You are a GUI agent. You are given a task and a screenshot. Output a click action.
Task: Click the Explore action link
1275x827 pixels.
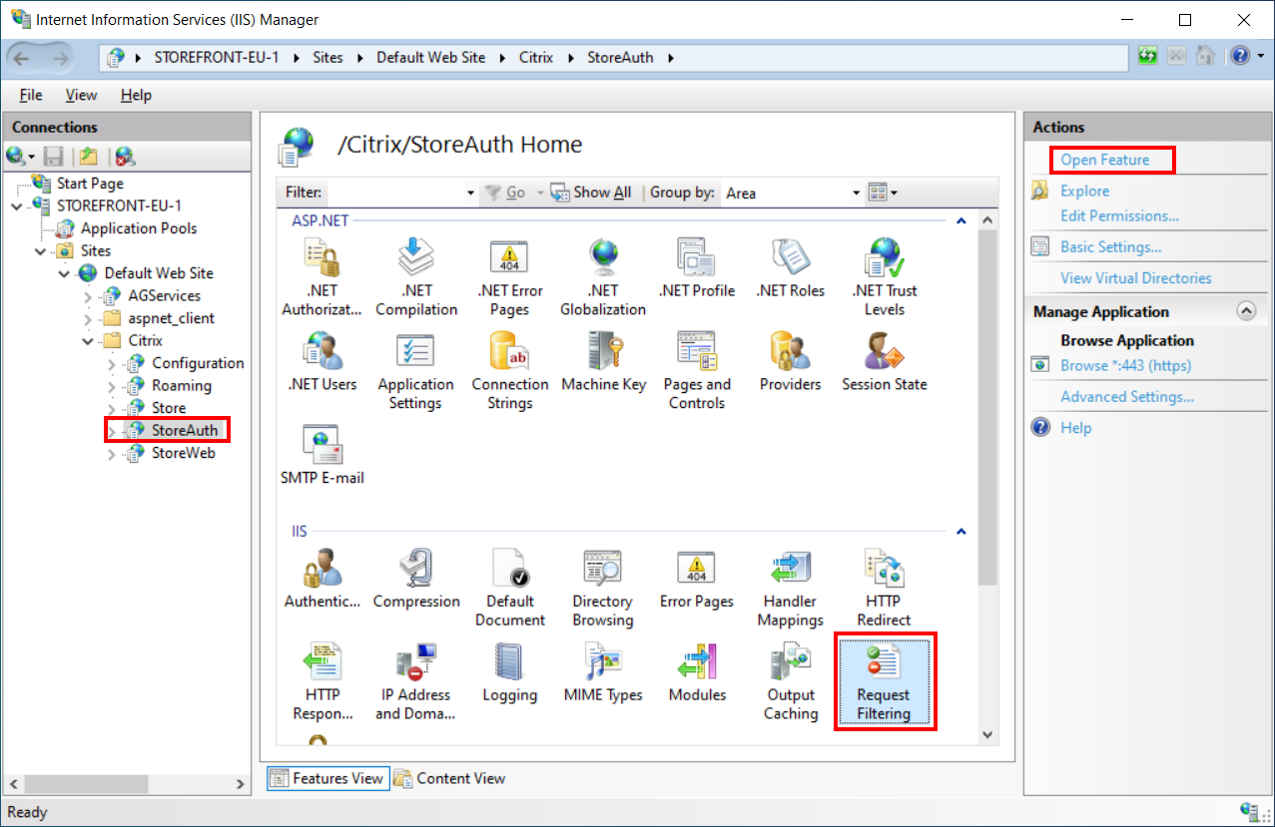[1085, 191]
